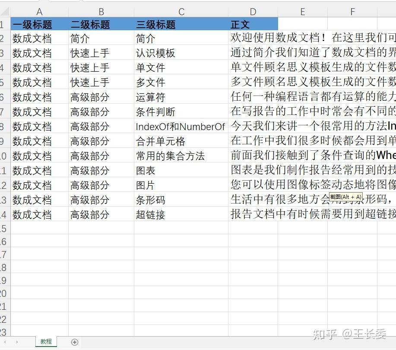Select cell 常用的集合方法
396x350 pixels.
pyautogui.click(x=181, y=155)
